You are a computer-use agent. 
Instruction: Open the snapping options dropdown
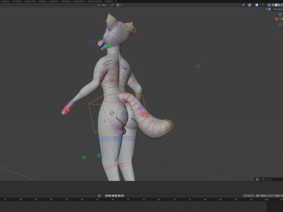point(122,5)
